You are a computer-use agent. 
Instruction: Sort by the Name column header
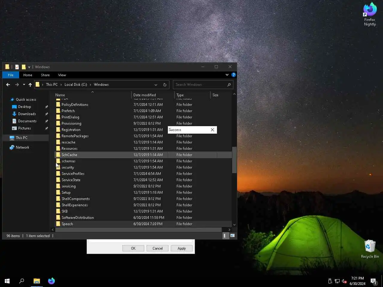tap(93, 95)
